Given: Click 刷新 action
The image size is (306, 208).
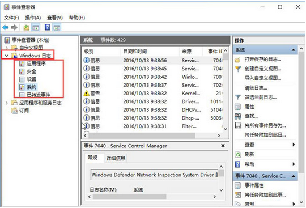Looking at the screenshot, I should (249, 155).
